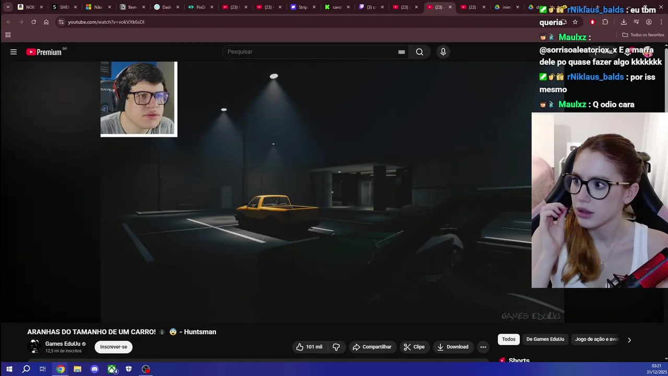Image resolution: width=668 pixels, height=376 pixels.
Task: Reload the page in Chrome
Action: (33, 22)
